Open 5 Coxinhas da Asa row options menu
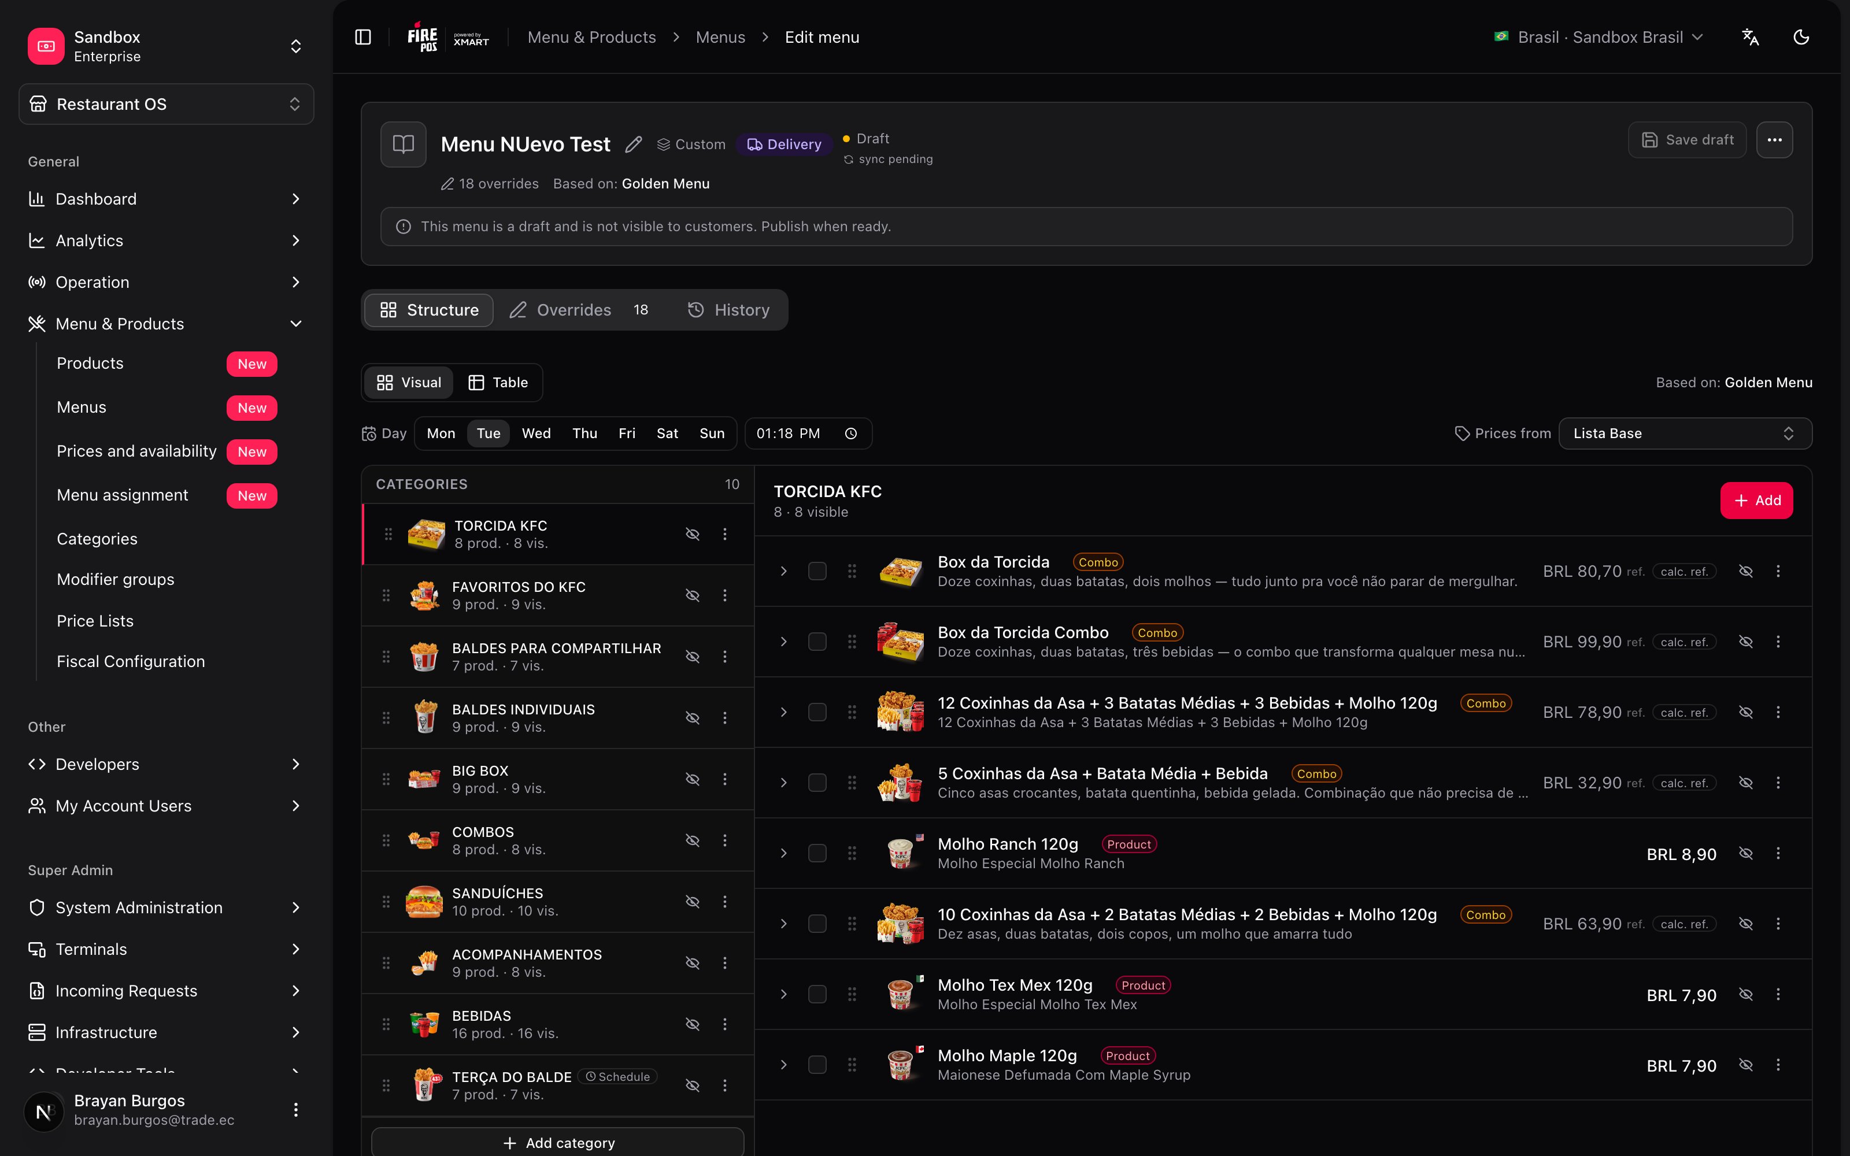The image size is (1850, 1156). click(1778, 782)
